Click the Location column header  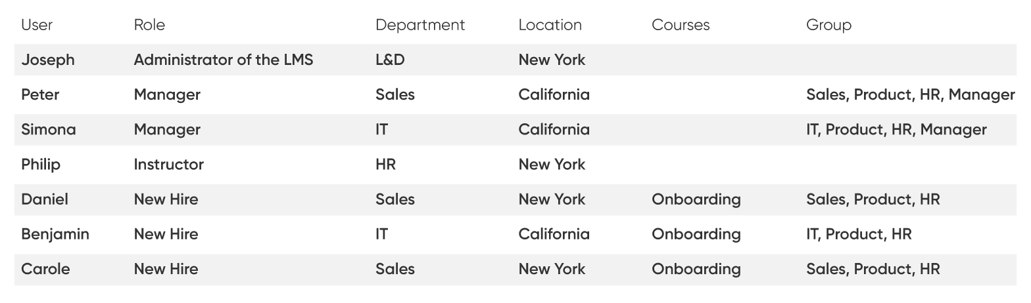pyautogui.click(x=550, y=25)
